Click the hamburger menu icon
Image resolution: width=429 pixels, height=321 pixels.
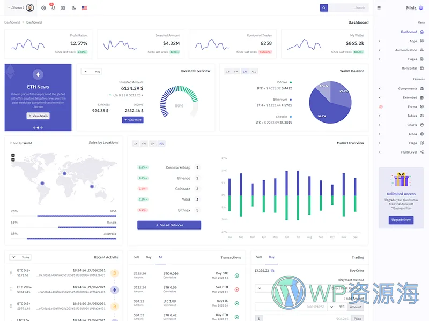click(379, 8)
